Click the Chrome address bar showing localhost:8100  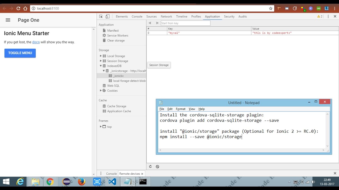tap(152, 8)
